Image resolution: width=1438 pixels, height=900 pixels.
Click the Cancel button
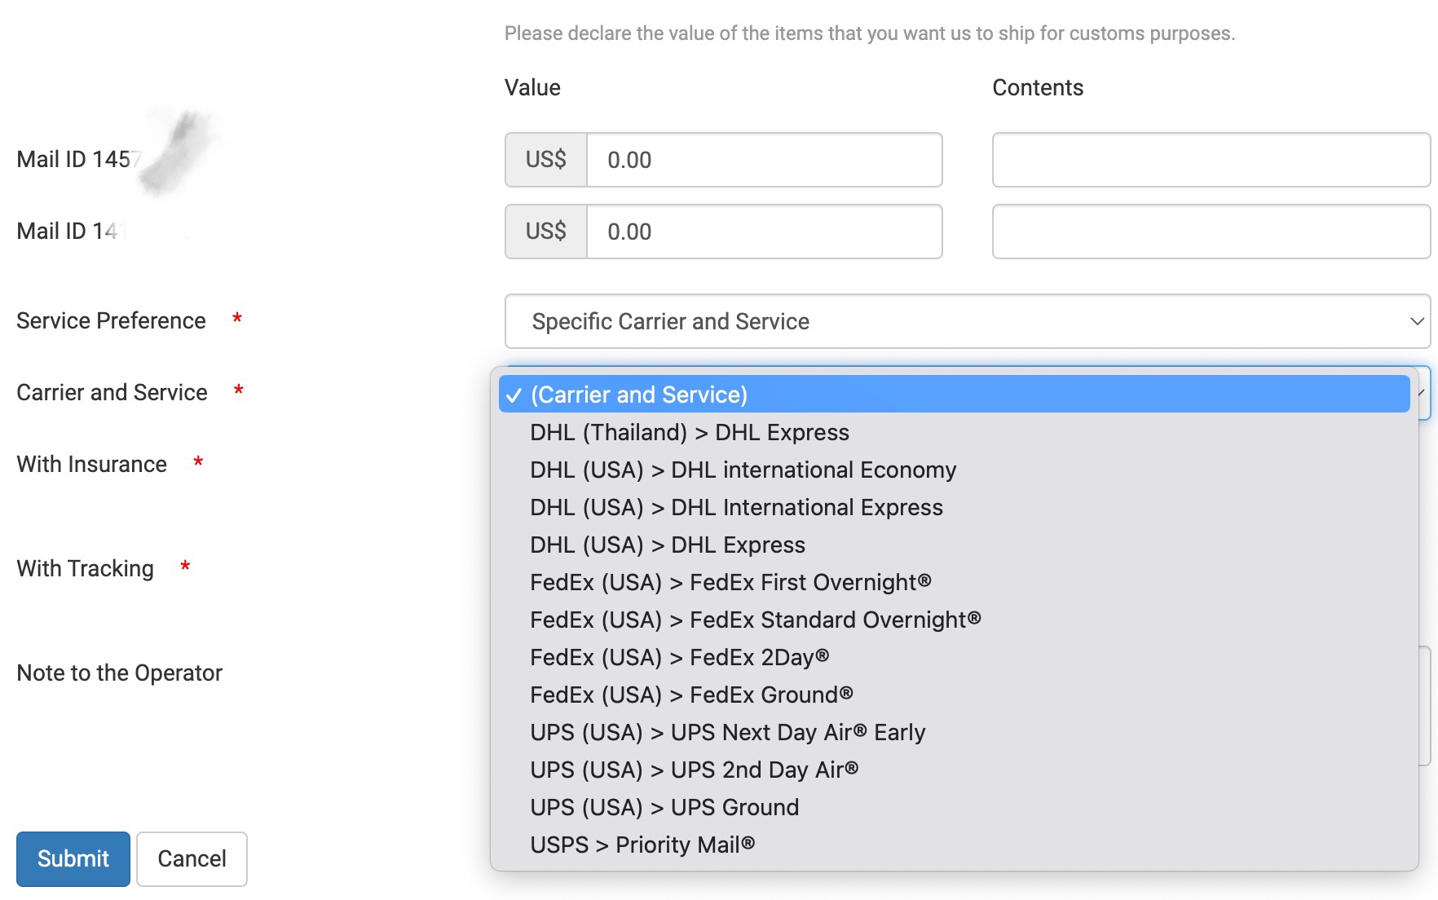192,858
